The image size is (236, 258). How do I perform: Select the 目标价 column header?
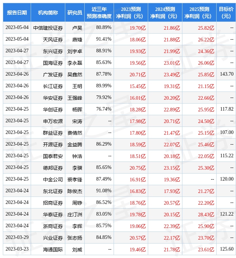(x=226, y=12)
